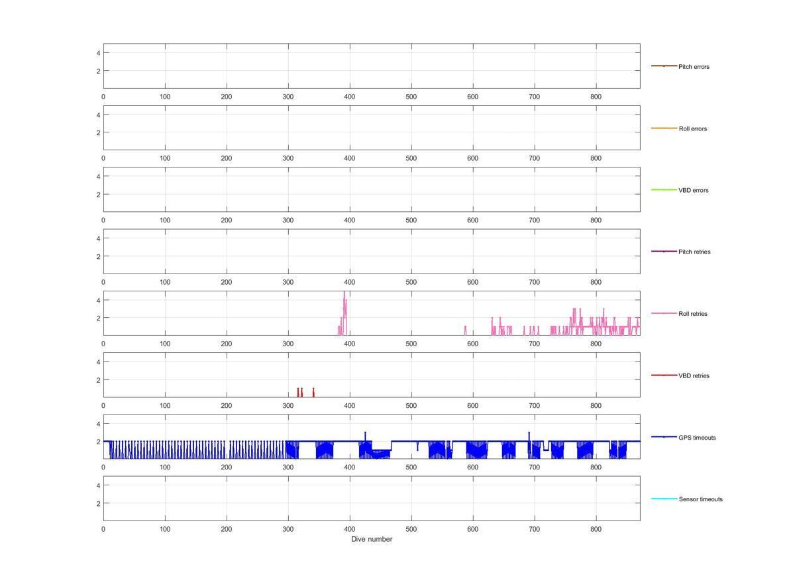Viewport: 795px width, 586px height.
Task: Click the GPS timeouts dip near dive 510
Action: (417, 446)
